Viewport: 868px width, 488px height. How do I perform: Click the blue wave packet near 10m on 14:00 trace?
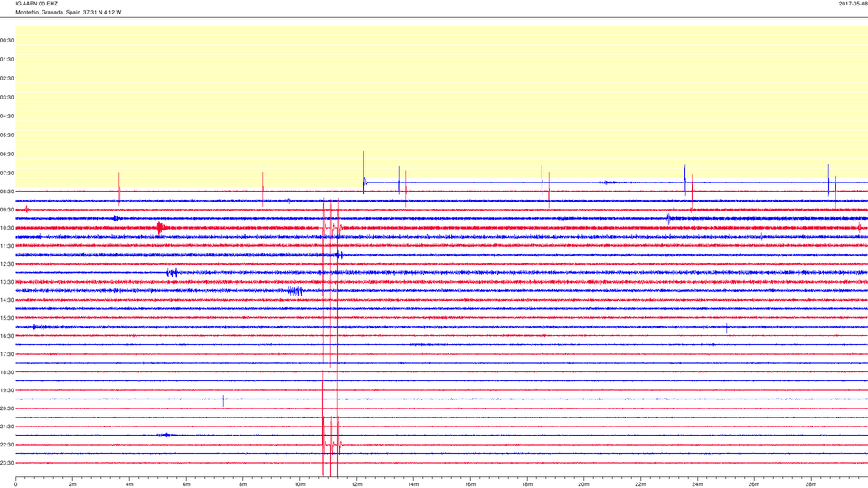(x=295, y=291)
